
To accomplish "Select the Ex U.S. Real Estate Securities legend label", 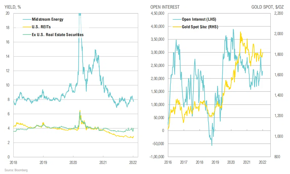I will 57,35.
